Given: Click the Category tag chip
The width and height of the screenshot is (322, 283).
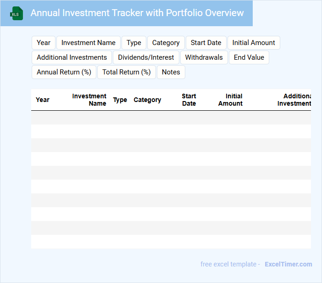Looking at the screenshot, I should coord(166,43).
